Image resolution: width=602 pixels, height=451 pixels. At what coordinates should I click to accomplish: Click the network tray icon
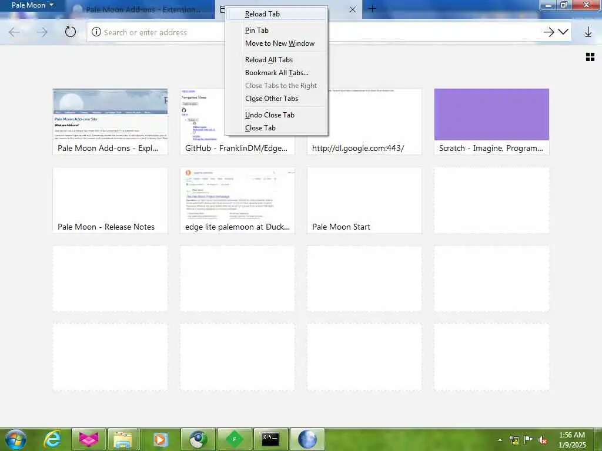[514, 440]
